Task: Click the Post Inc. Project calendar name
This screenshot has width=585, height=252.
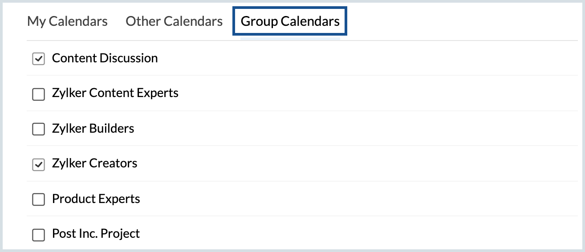Action: coord(96,234)
